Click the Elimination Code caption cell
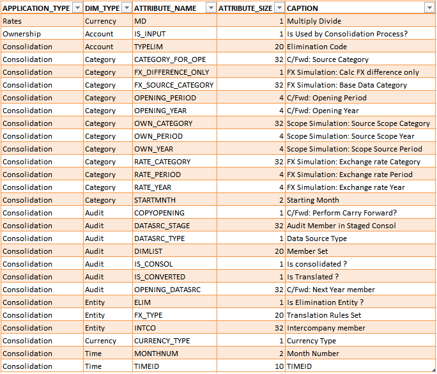 point(360,47)
